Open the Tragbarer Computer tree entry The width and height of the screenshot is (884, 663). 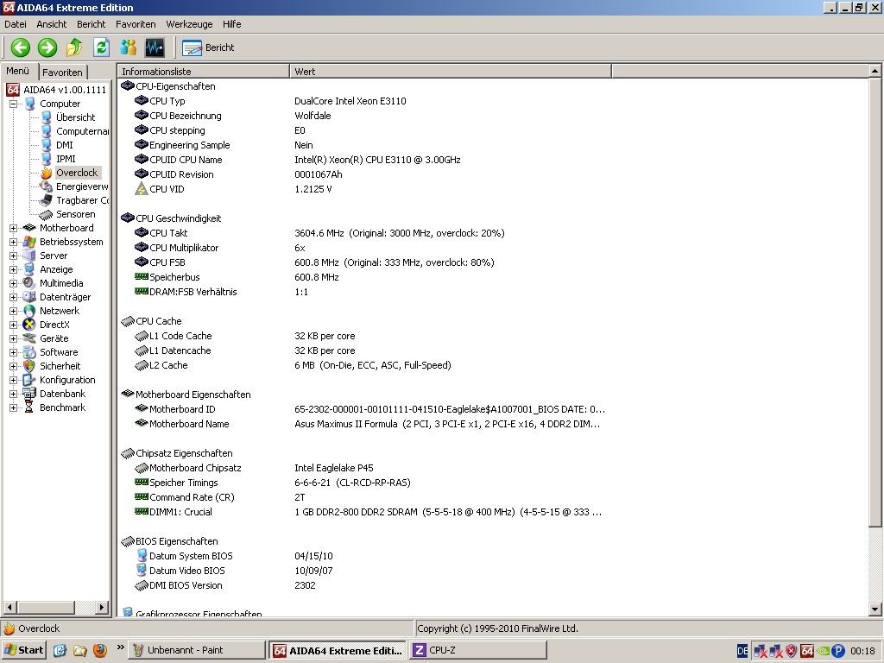click(x=82, y=200)
